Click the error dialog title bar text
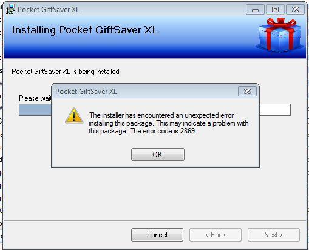This screenshot has height=250, width=309. (86, 92)
